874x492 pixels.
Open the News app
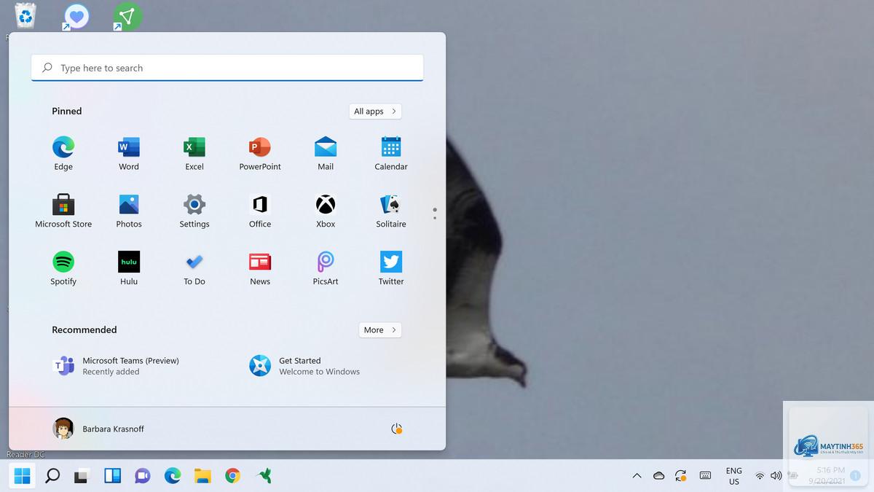click(x=260, y=269)
